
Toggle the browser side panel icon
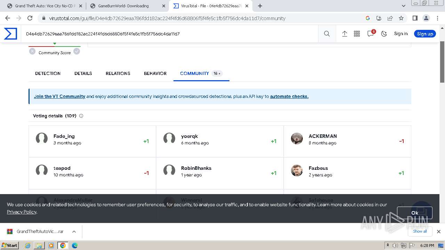point(415,18)
